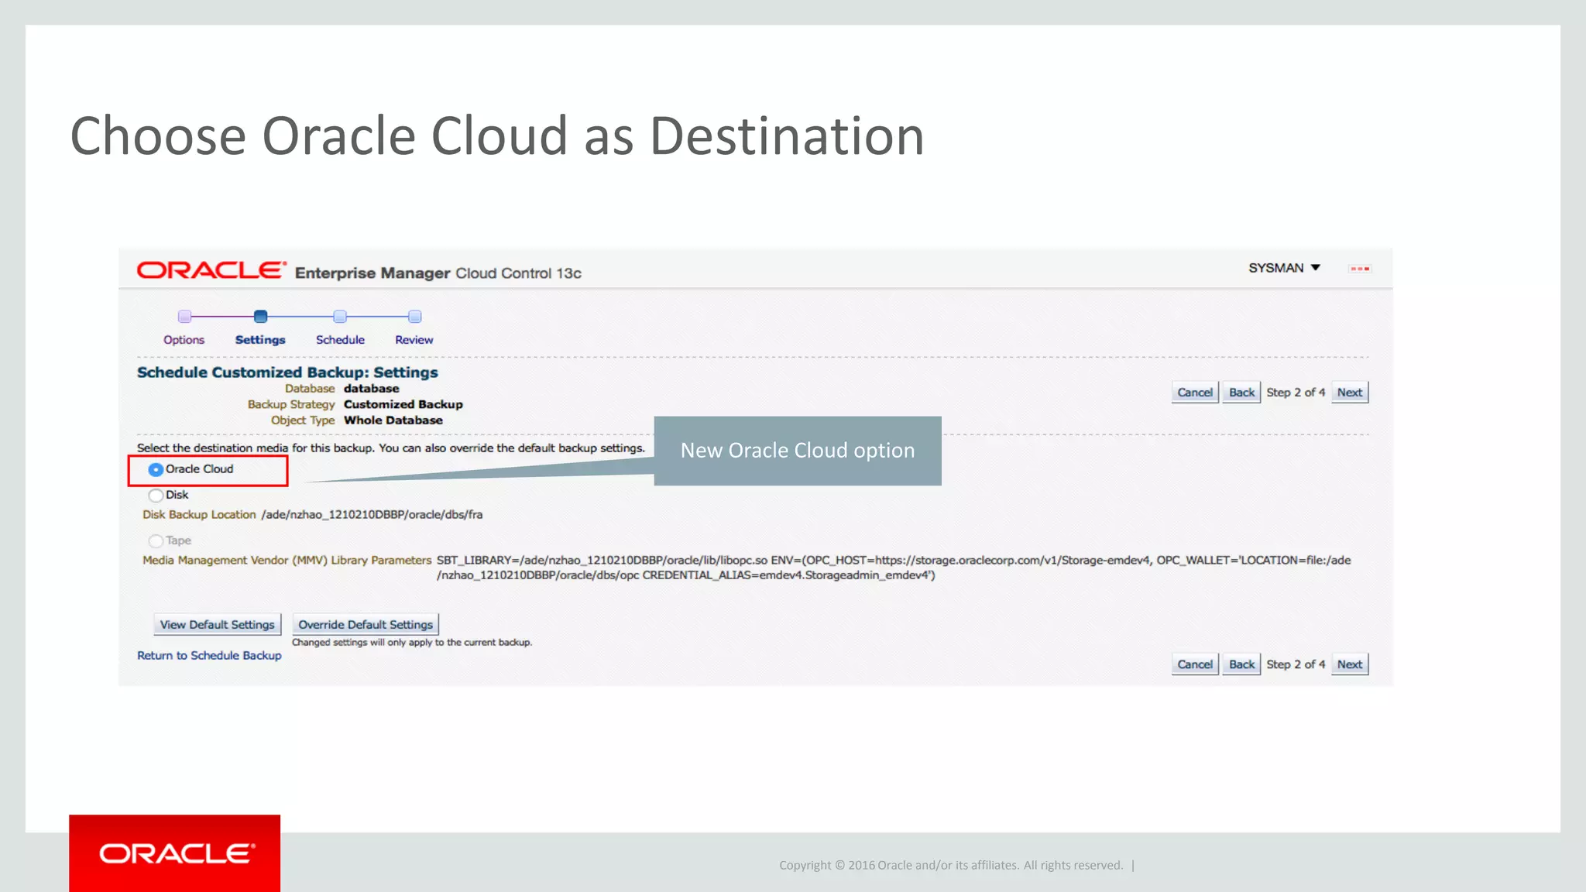
Task: Click the bottom Next button
Action: tap(1350, 664)
